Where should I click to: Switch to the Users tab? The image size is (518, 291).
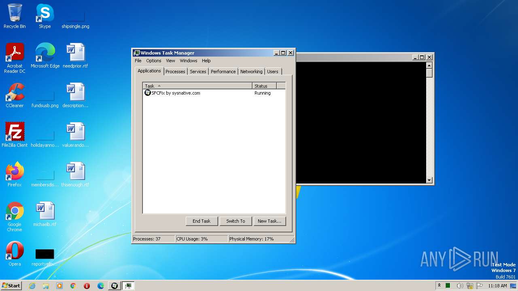(273, 72)
